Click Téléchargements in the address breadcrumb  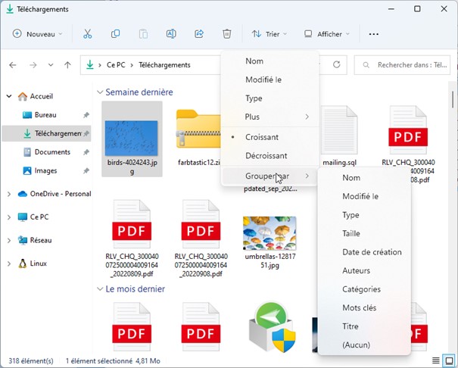pos(164,65)
